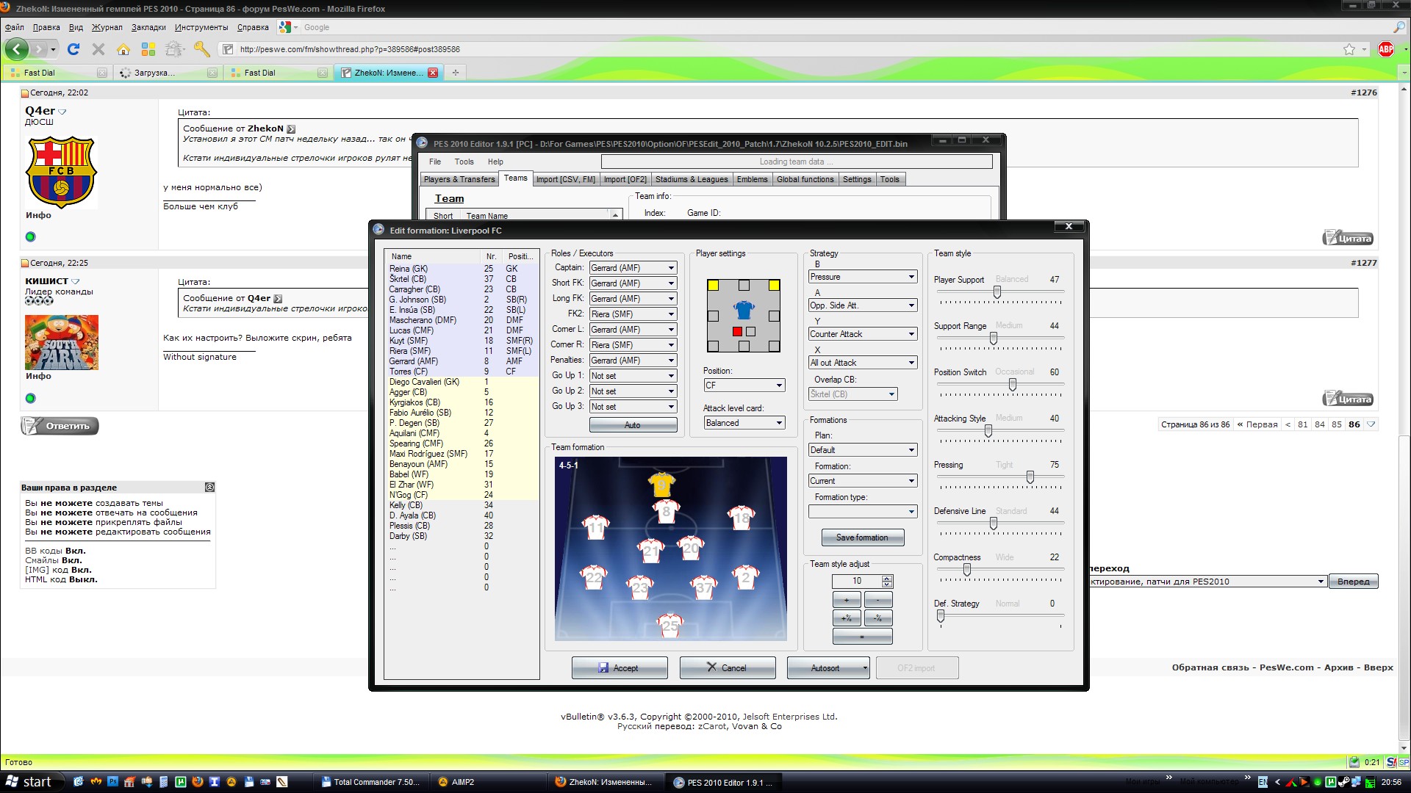Switch to Global functions tab
Viewport: 1411px width, 793px height.
click(805, 179)
